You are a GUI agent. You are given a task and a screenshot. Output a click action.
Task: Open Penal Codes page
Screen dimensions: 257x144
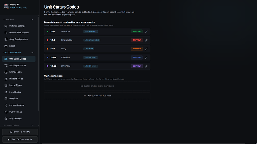[x=19, y=92]
